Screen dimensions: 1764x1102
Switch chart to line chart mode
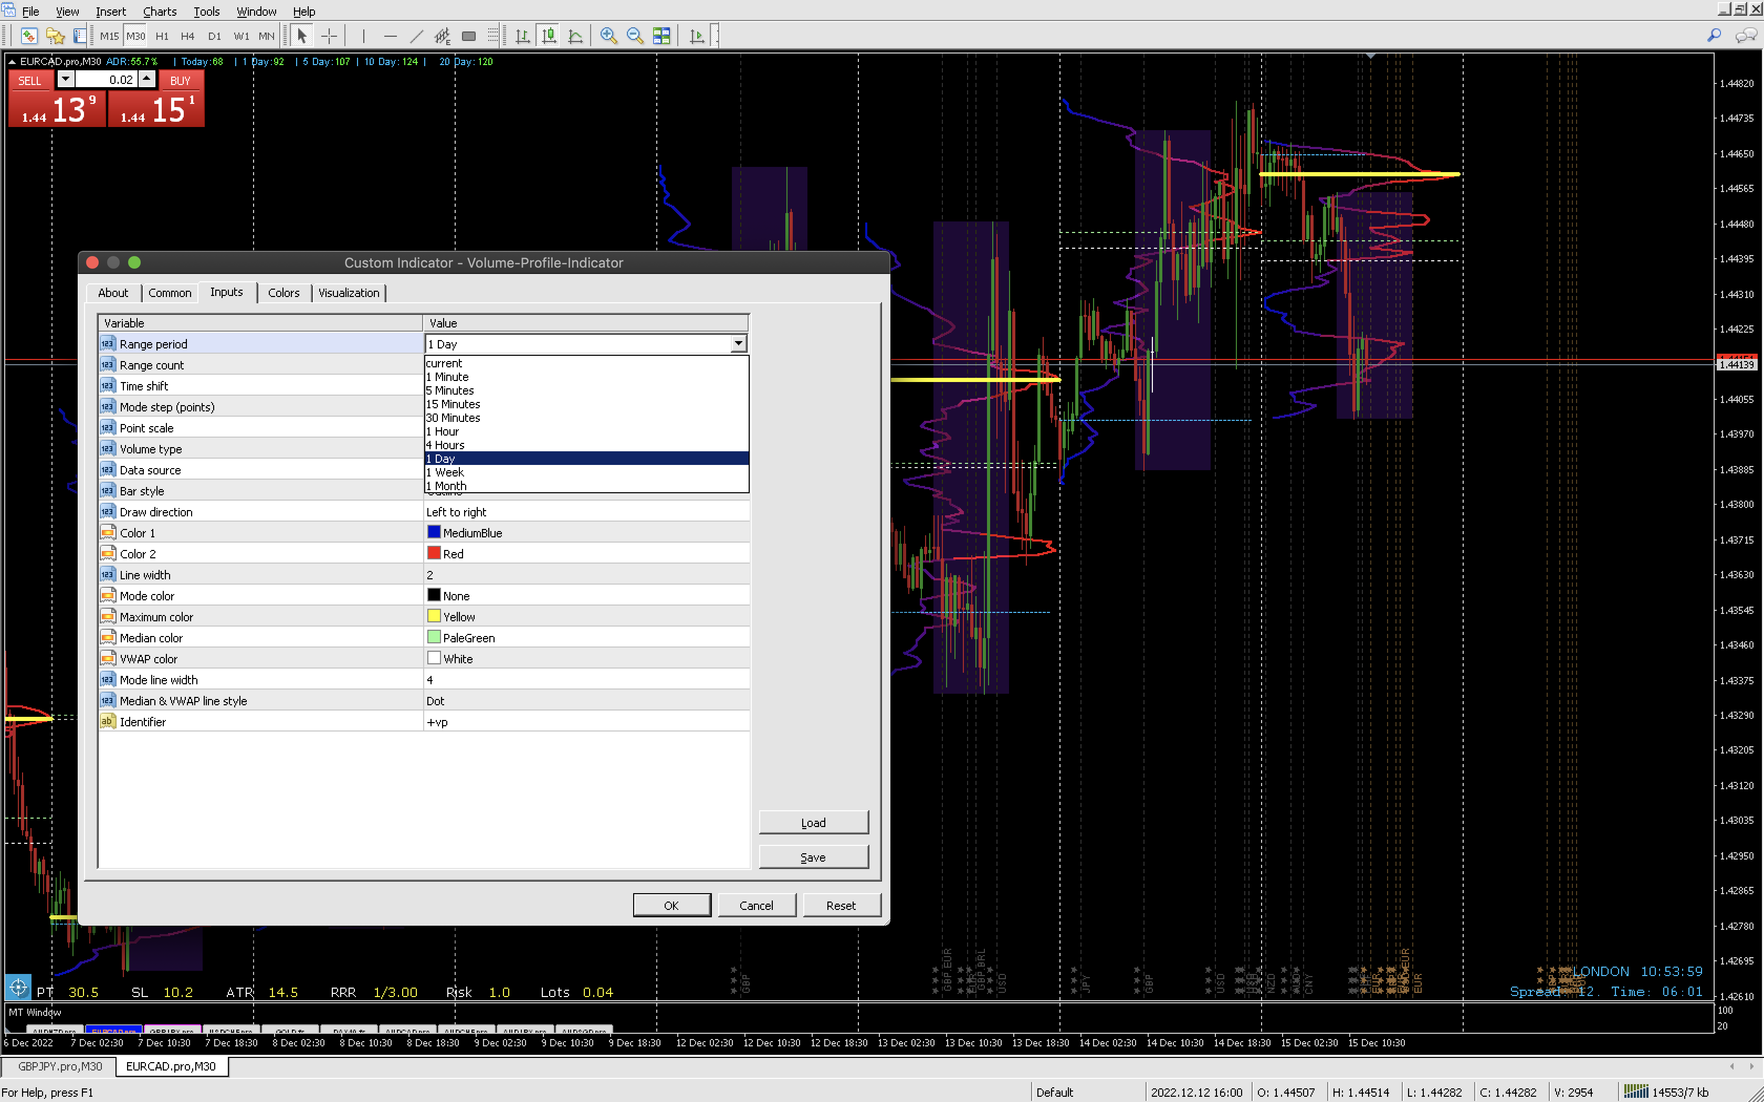pyautogui.click(x=575, y=36)
